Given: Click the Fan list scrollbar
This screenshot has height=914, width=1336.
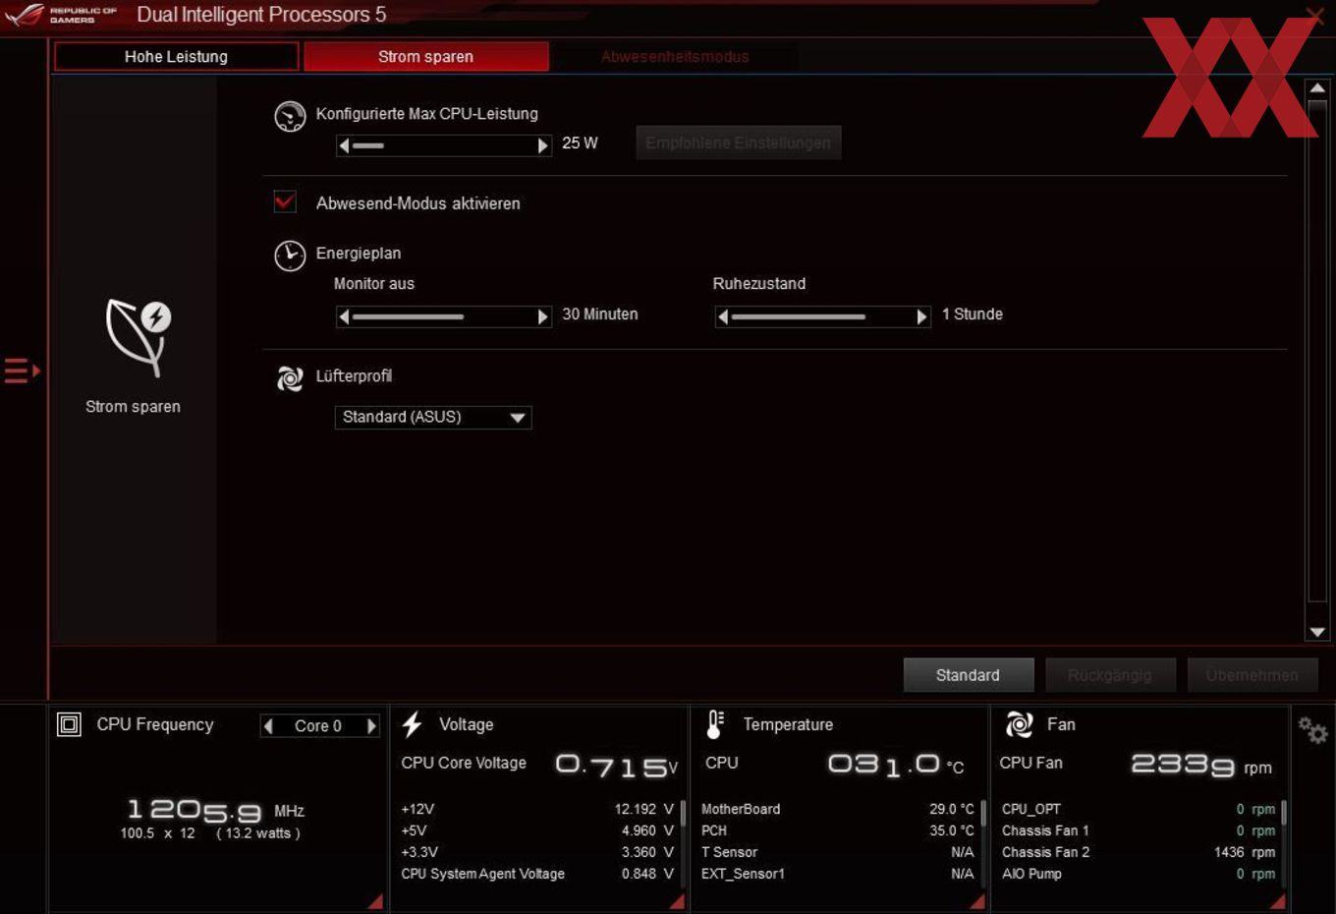Looking at the screenshot, I should 1283,812.
